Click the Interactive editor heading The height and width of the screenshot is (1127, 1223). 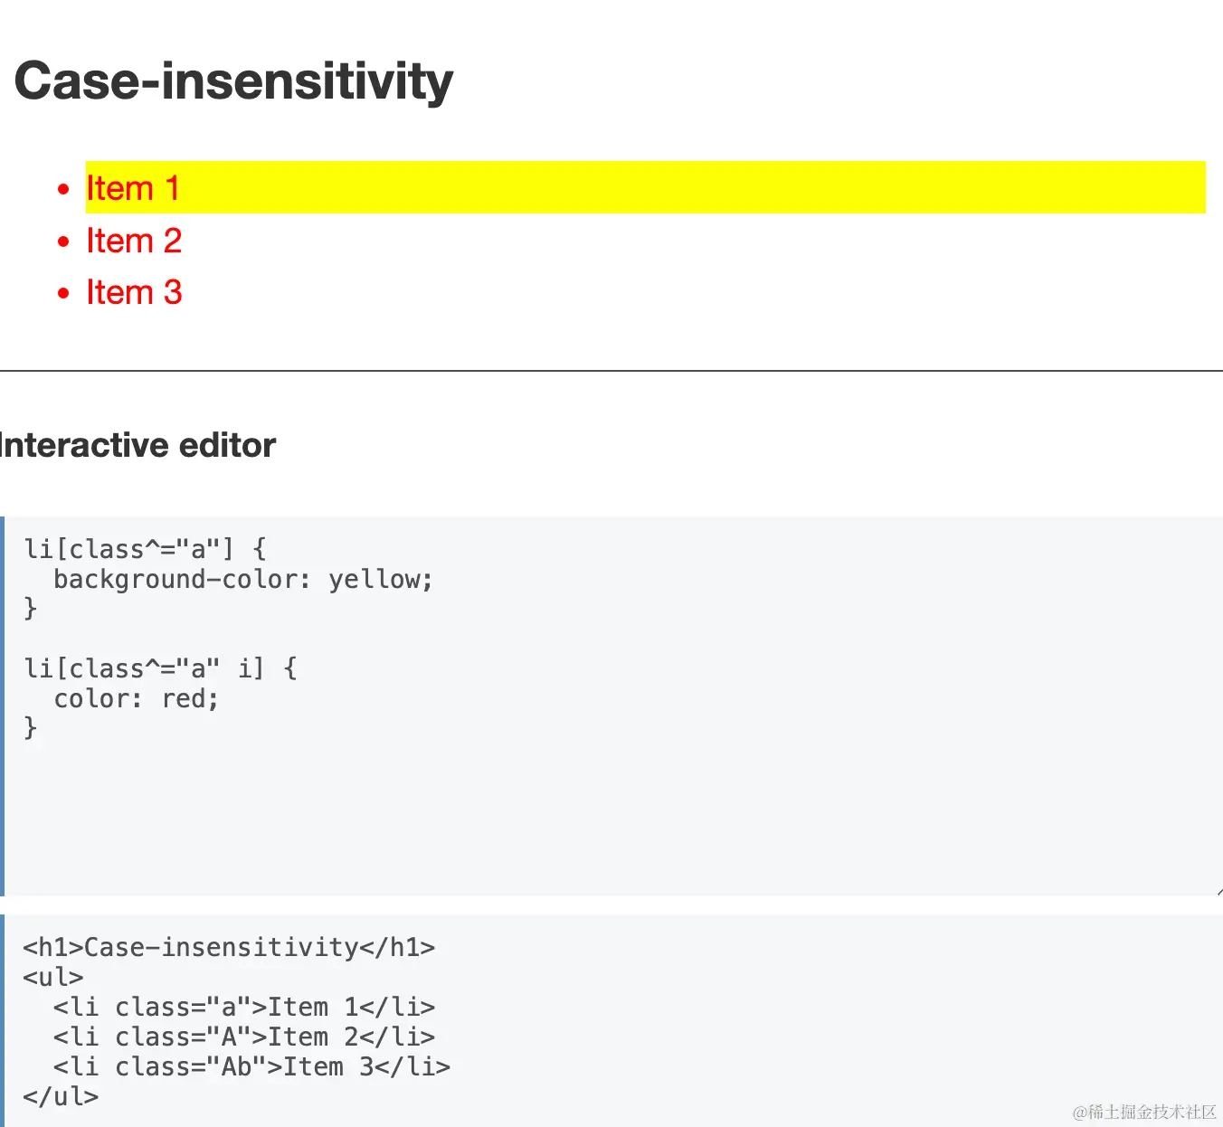pos(137,445)
